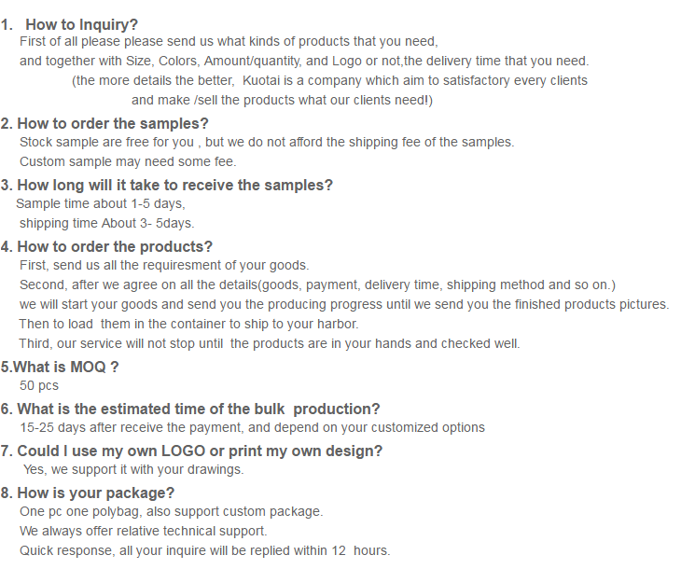The height and width of the screenshot is (569, 681).
Task: Select the 'What is MOQ ?' question
Action: 60,367
